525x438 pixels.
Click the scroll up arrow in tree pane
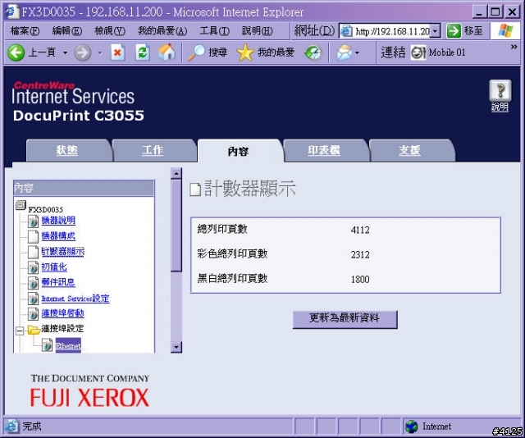pos(176,173)
